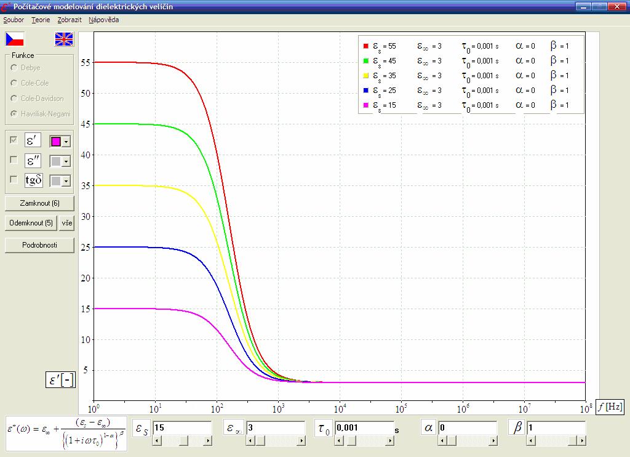
Task: Open Podrobnosti details button
Action: click(40, 245)
